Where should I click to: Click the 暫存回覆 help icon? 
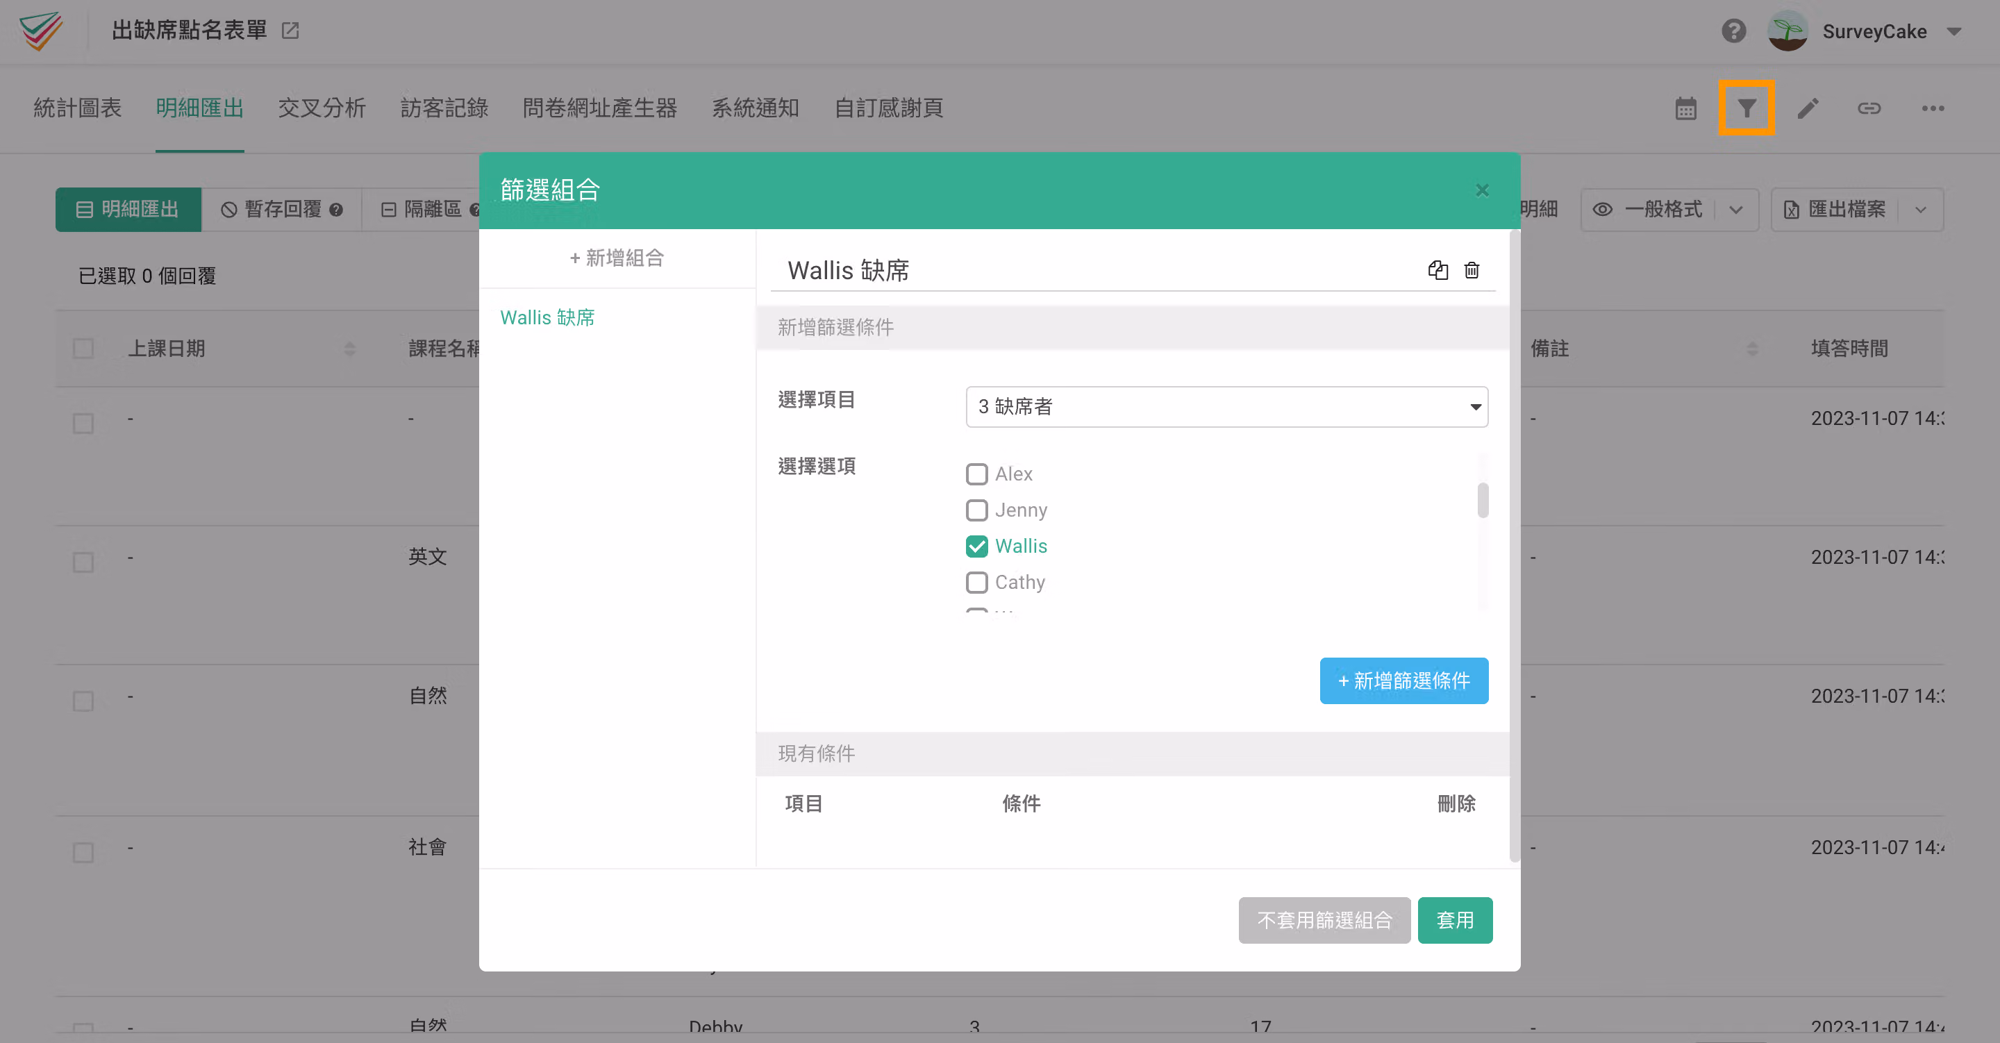[x=336, y=210]
